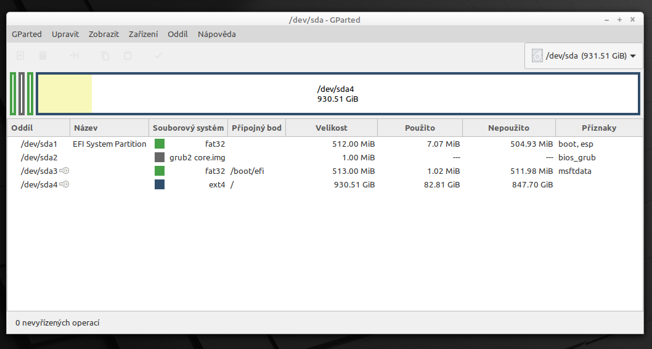This screenshot has width=652, height=349.
Task: Select the /dev/sda1 row
Action: [x=325, y=144]
